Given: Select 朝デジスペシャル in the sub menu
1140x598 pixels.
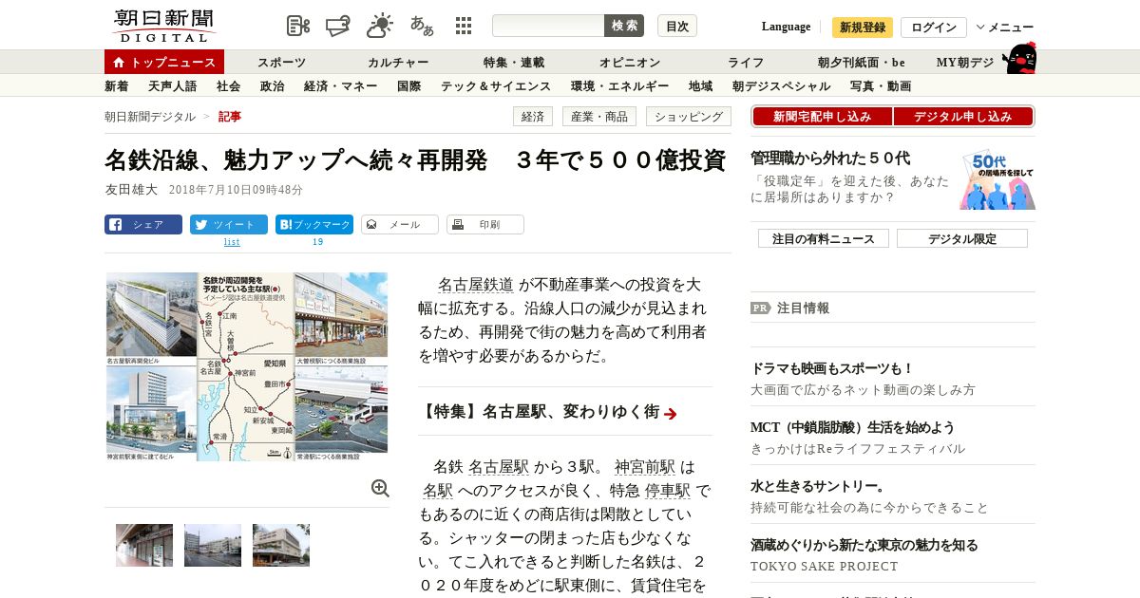Looking at the screenshot, I should point(781,86).
